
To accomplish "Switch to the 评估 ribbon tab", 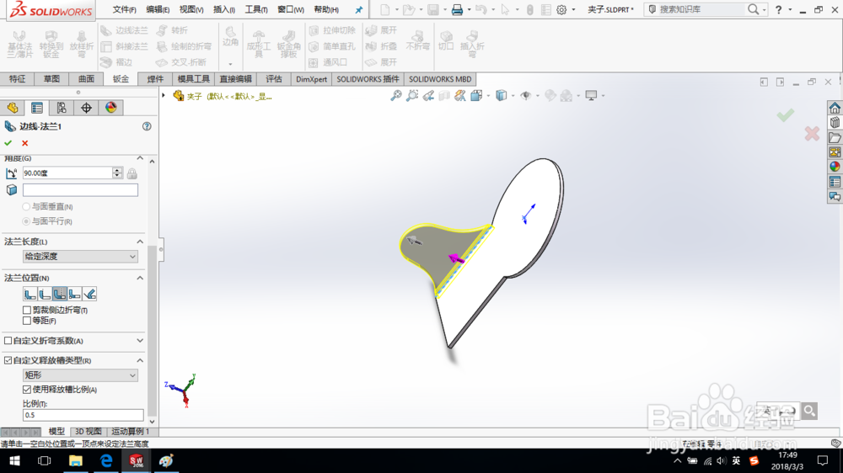I will tap(274, 79).
